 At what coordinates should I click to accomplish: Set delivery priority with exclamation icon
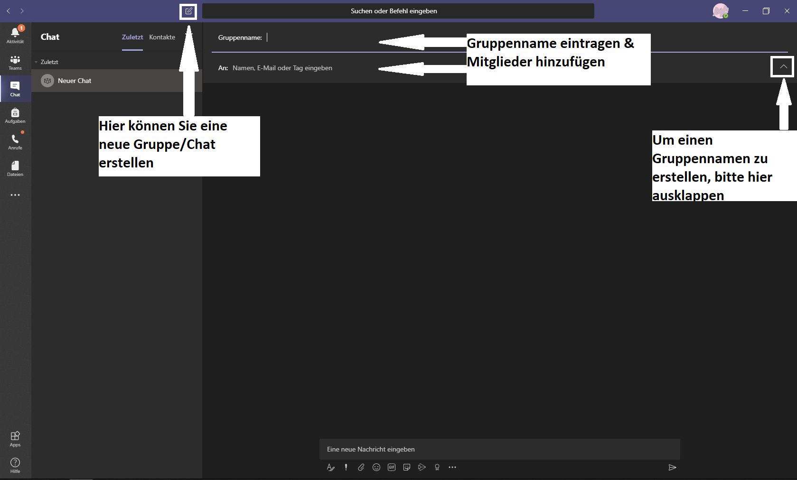pyautogui.click(x=346, y=467)
